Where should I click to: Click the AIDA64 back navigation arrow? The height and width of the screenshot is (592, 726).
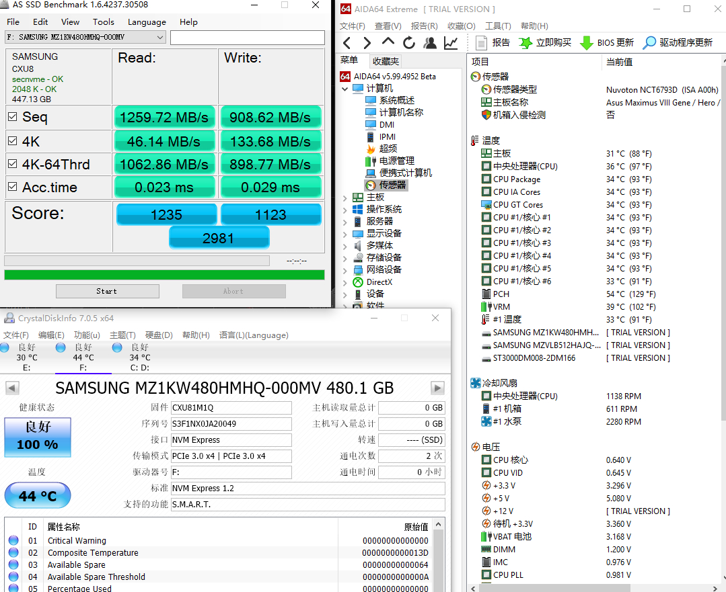347,43
